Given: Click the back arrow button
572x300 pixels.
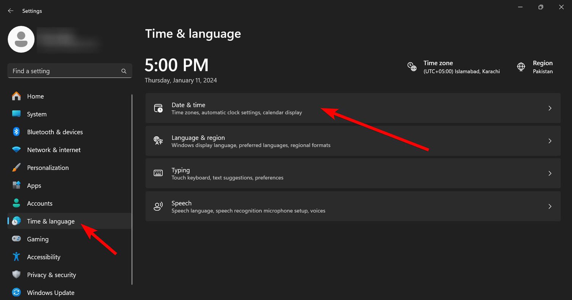Looking at the screenshot, I should click(10, 11).
